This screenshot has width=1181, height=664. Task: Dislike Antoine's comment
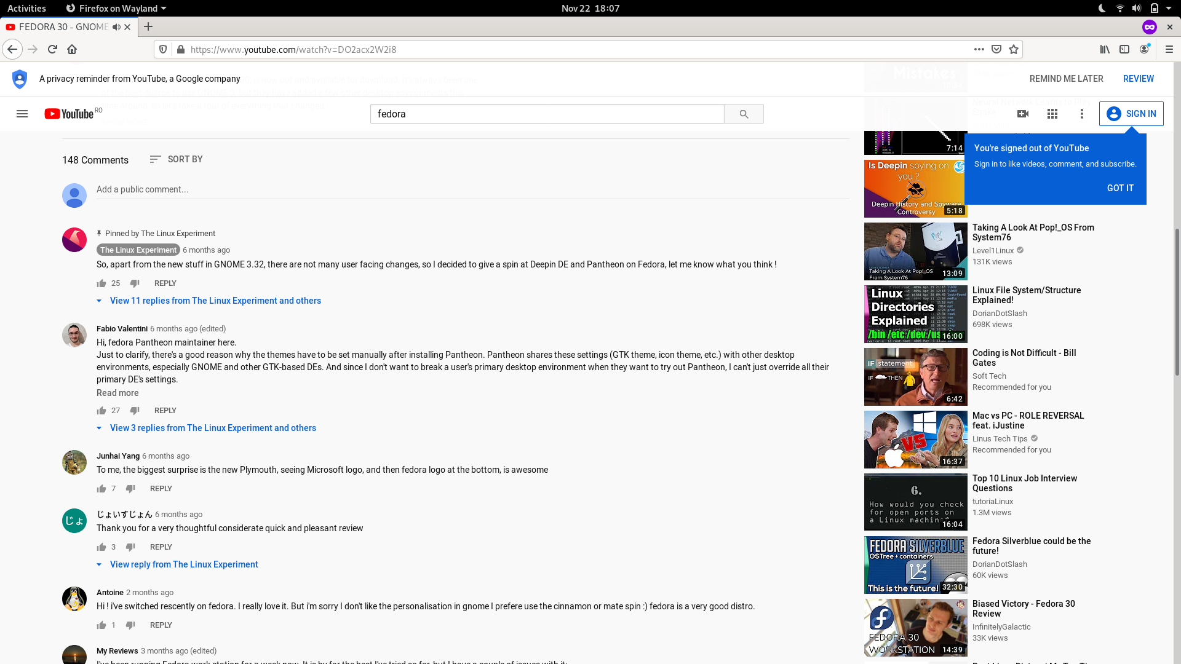pos(130,625)
